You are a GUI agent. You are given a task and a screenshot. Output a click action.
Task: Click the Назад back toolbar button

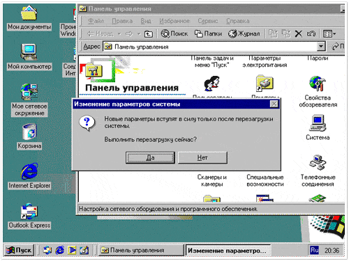coord(101,34)
